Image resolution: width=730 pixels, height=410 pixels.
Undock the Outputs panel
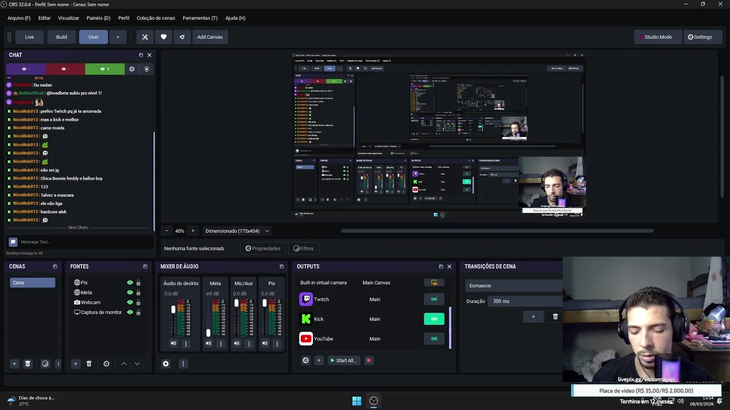click(x=441, y=266)
